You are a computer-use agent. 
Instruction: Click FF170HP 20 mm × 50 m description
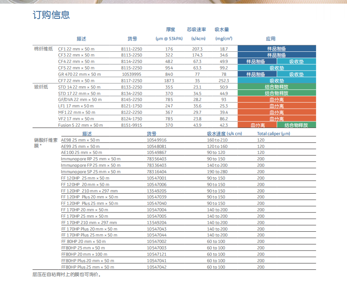tap(85, 210)
